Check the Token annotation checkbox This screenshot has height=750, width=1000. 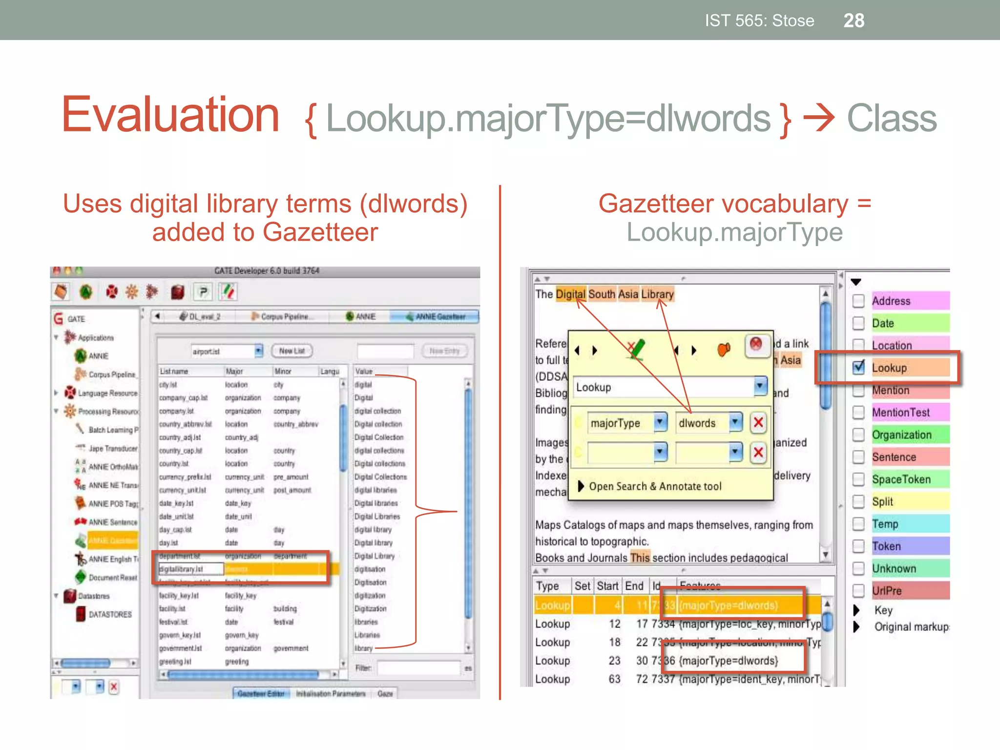858,546
